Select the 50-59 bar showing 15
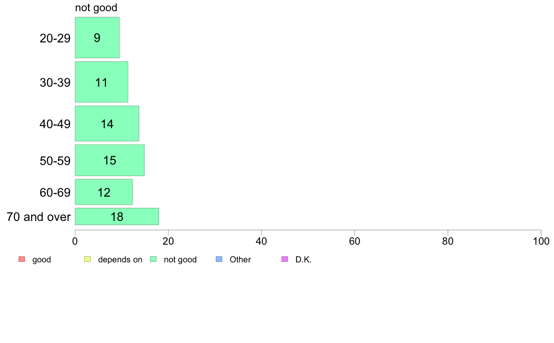 coord(110,160)
